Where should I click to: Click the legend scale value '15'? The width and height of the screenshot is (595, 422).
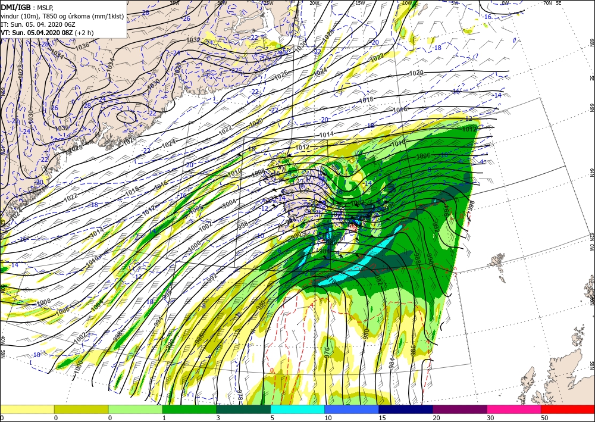coord(382,418)
